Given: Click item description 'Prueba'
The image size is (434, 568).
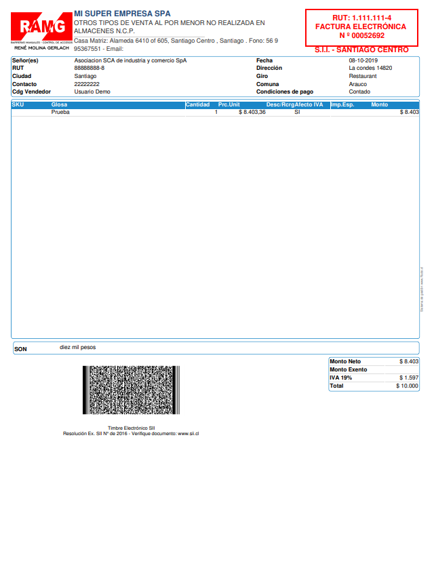Looking at the screenshot, I should tap(60, 113).
